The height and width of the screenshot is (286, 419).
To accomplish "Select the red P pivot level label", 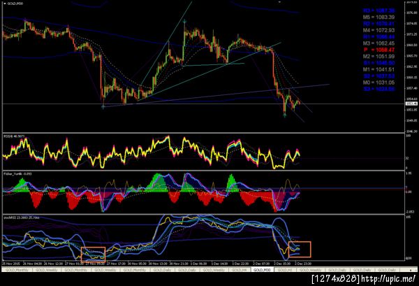I will 378,50.
